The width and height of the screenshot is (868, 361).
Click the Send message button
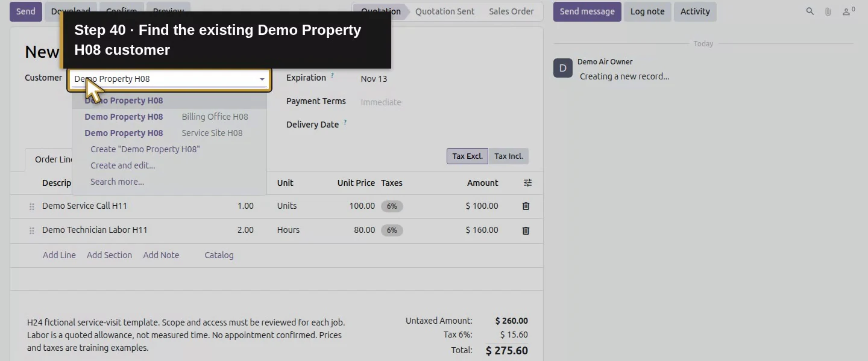click(x=587, y=11)
